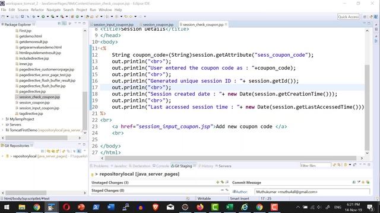The width and height of the screenshot is (380, 213).
Task: Expand repositorylocal in Git Repositories
Action: click(x=2, y=156)
